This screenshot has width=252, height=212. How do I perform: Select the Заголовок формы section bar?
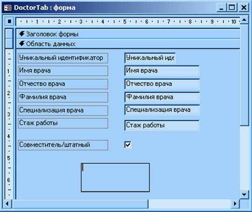128,34
